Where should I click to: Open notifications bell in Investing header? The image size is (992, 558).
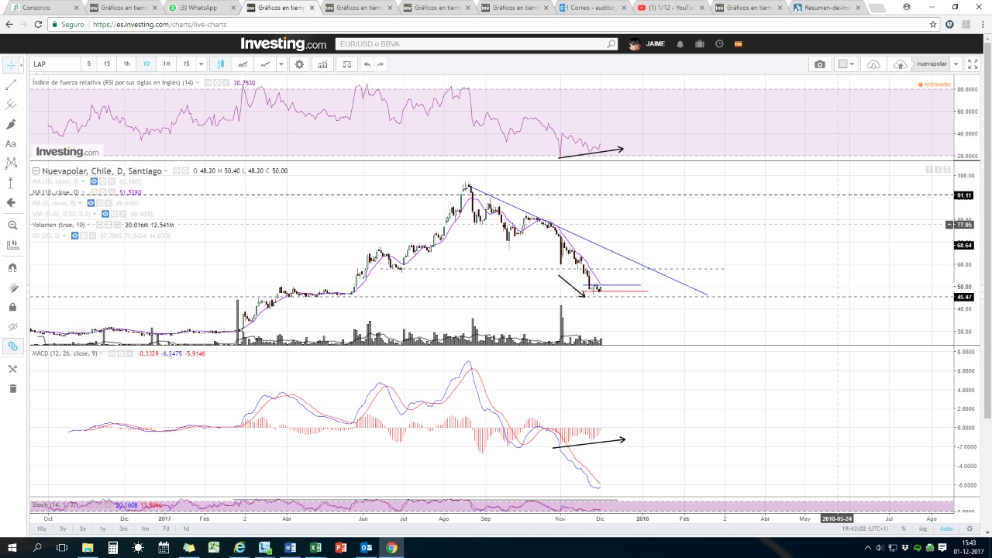(680, 44)
